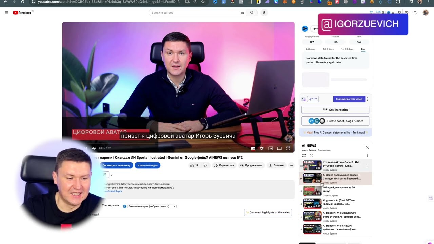Open the notifications bell

(415, 13)
